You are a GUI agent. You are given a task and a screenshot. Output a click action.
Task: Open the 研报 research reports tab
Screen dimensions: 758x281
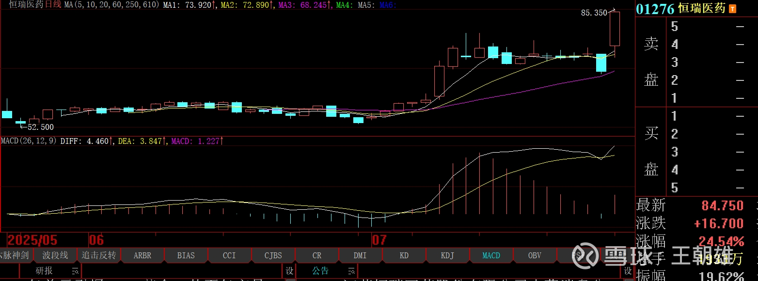coord(44,271)
